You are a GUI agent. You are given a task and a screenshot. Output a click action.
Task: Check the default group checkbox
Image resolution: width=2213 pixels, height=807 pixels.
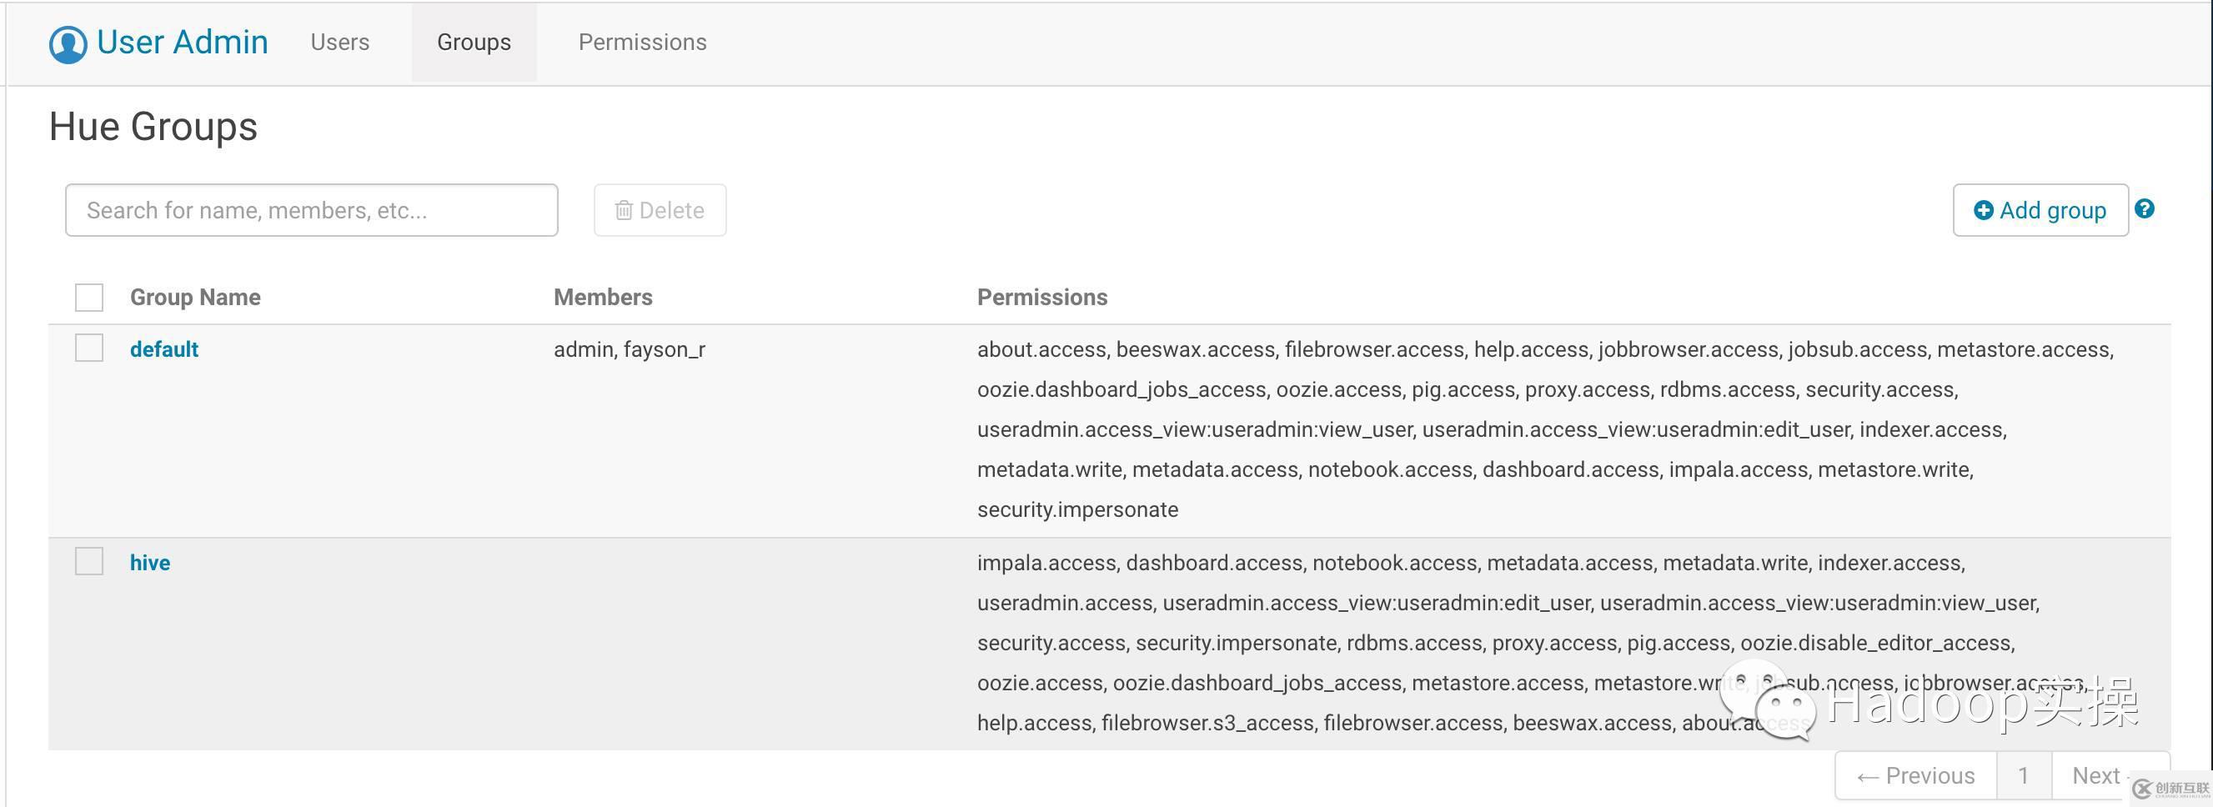point(89,348)
